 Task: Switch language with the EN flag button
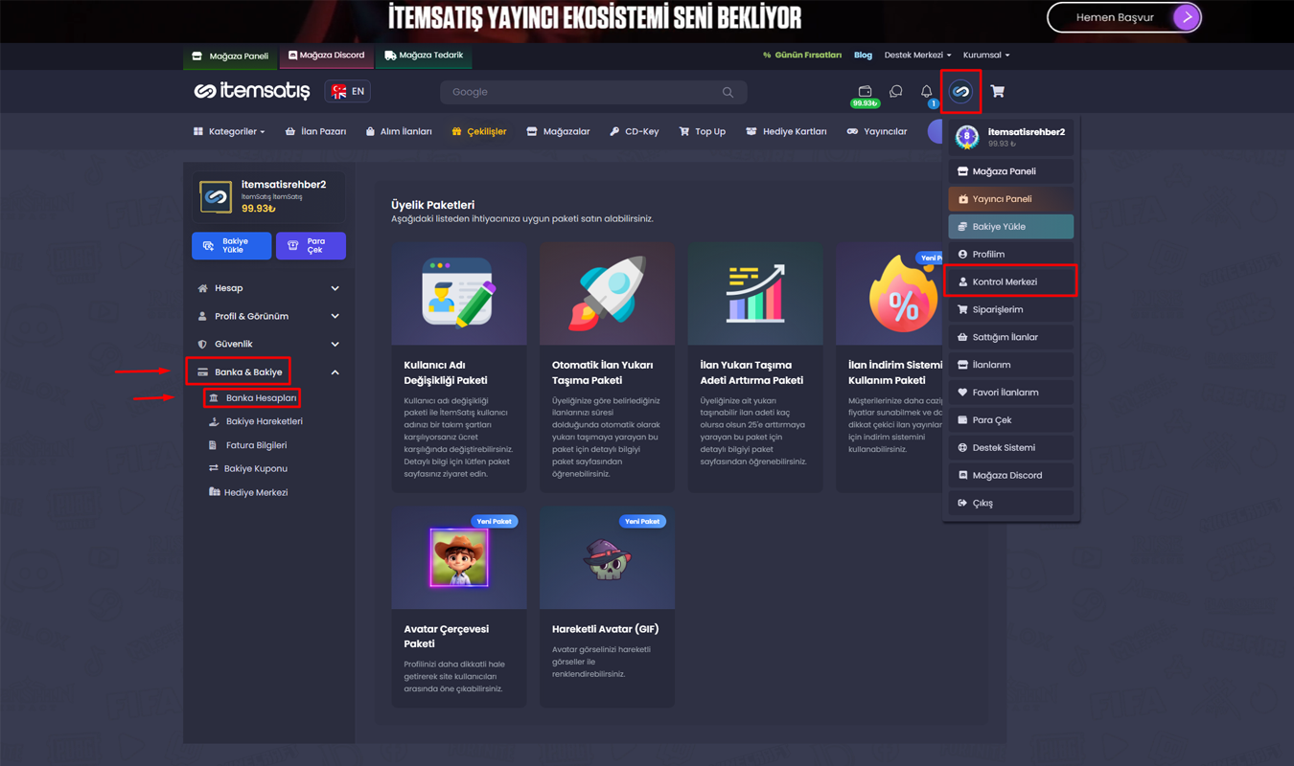click(348, 91)
